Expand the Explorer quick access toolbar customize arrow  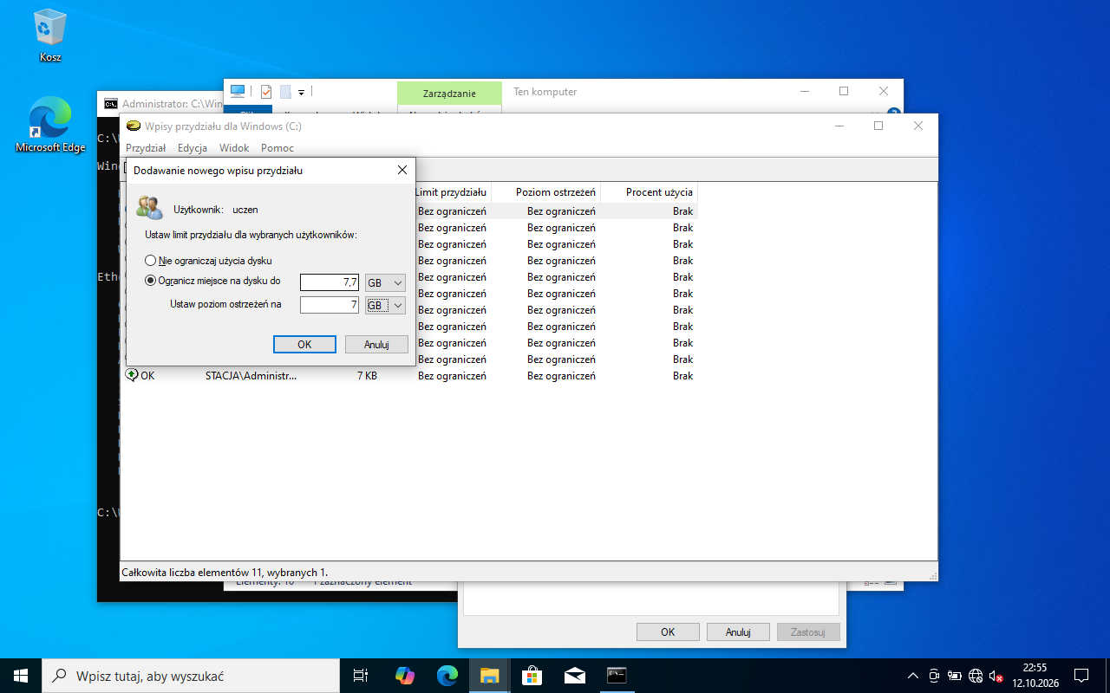click(x=302, y=92)
